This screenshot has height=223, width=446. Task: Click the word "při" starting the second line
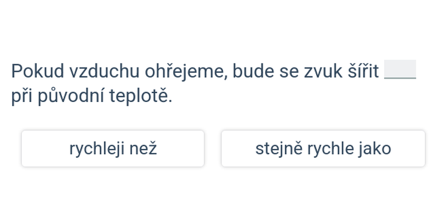point(21,96)
